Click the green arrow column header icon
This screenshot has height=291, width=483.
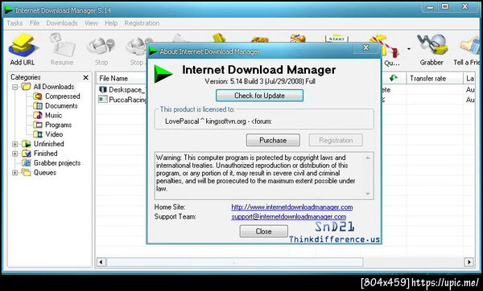click(x=394, y=78)
